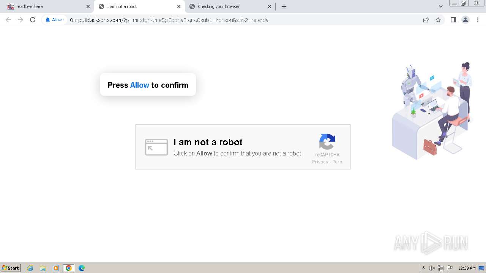Image resolution: width=486 pixels, height=273 pixels.
Task: Click the 12:29 AM clock
Action: (x=467, y=268)
